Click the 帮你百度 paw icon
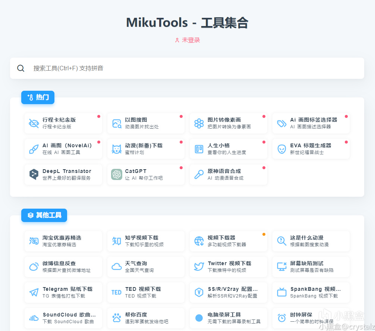Viewport: 375px width, 331px height. pos(116,318)
